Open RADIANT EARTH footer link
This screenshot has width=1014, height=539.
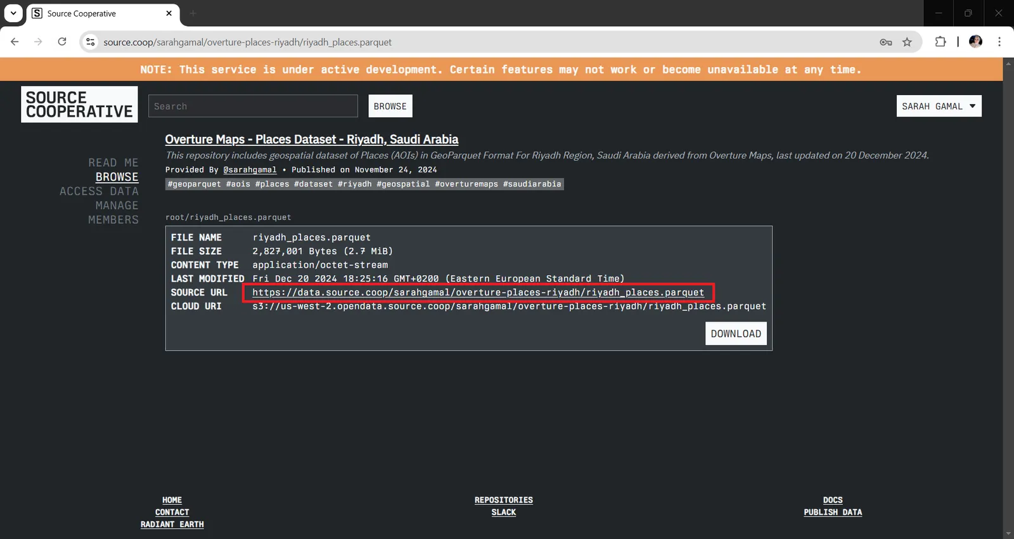(172, 524)
